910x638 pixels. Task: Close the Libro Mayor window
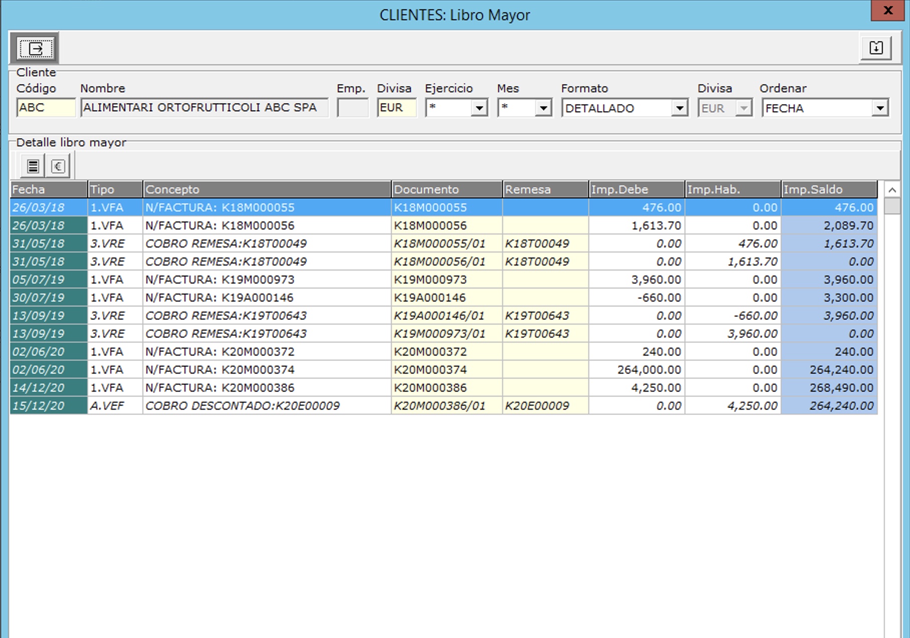pyautogui.click(x=888, y=11)
